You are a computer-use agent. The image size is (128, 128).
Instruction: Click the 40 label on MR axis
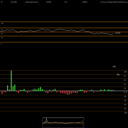[x=125, y=84]
